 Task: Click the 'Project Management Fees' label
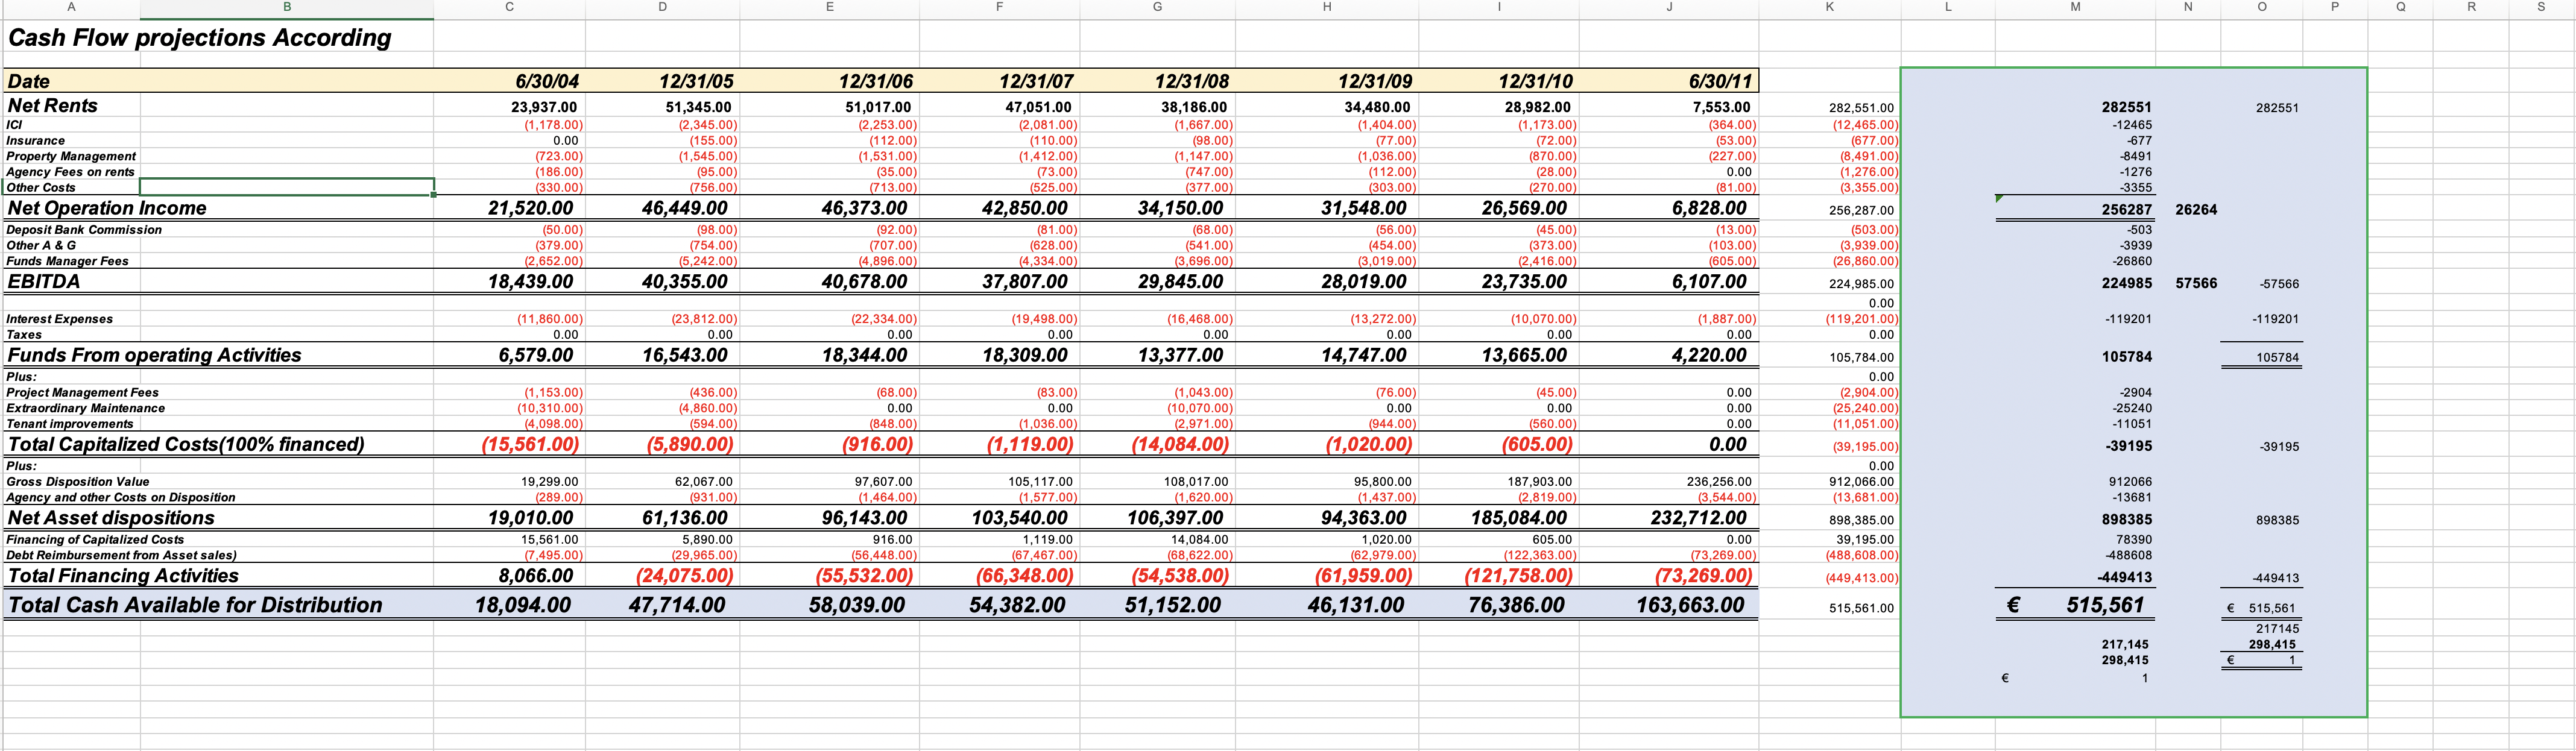[x=82, y=392]
